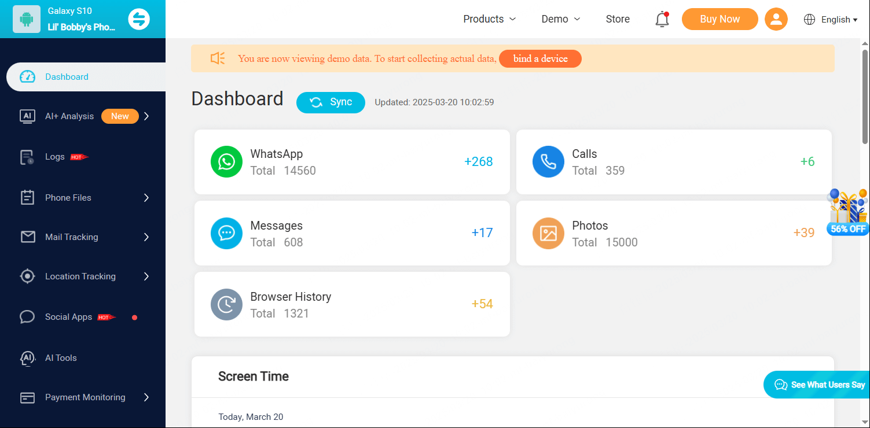870x428 pixels.
Task: Open the Demo dropdown menu
Action: tap(561, 19)
